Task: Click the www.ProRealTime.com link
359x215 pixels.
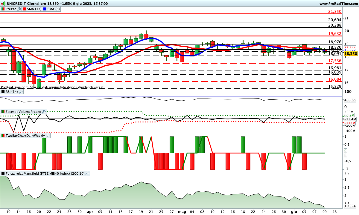Action: point(338,4)
